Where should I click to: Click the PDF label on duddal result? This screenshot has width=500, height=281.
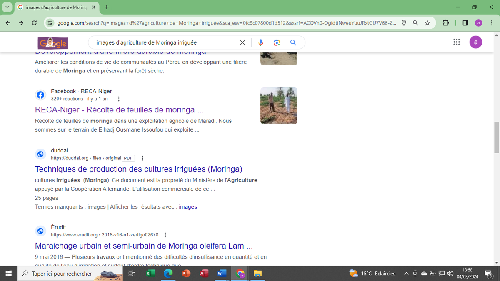(129, 158)
